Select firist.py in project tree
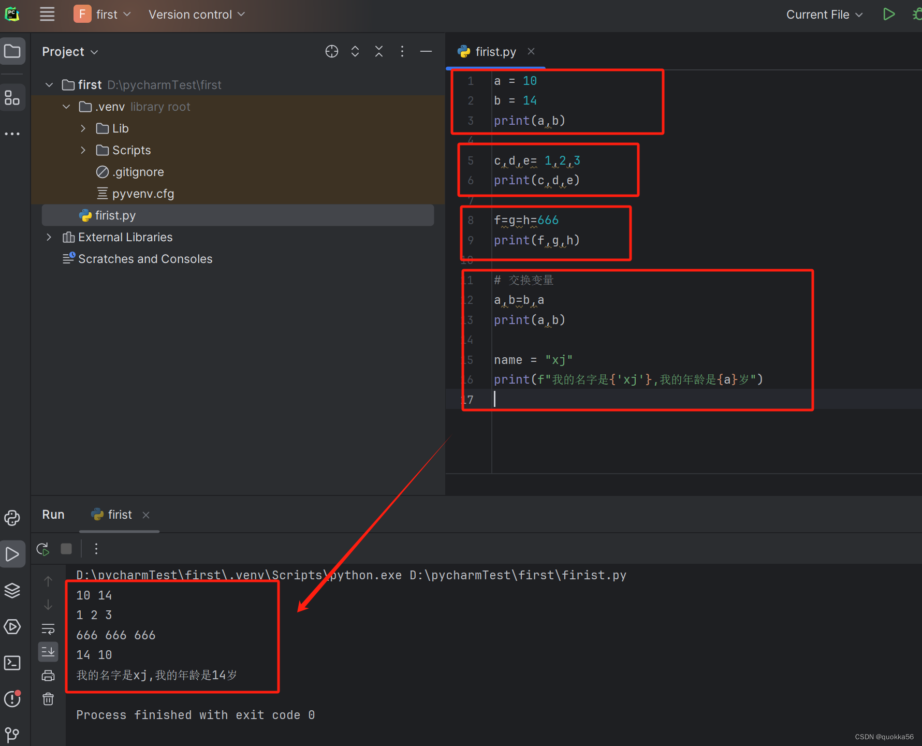Image resolution: width=922 pixels, height=746 pixels. click(238, 215)
